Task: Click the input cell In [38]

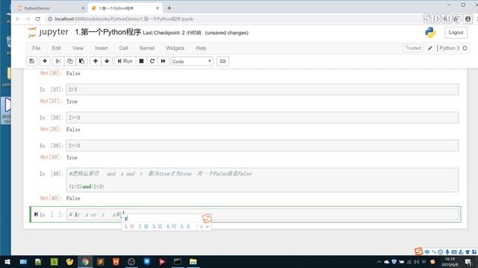Action: [262, 118]
